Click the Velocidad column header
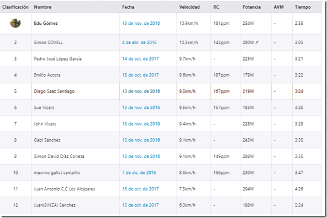The image size is (327, 218). pyautogui.click(x=189, y=7)
